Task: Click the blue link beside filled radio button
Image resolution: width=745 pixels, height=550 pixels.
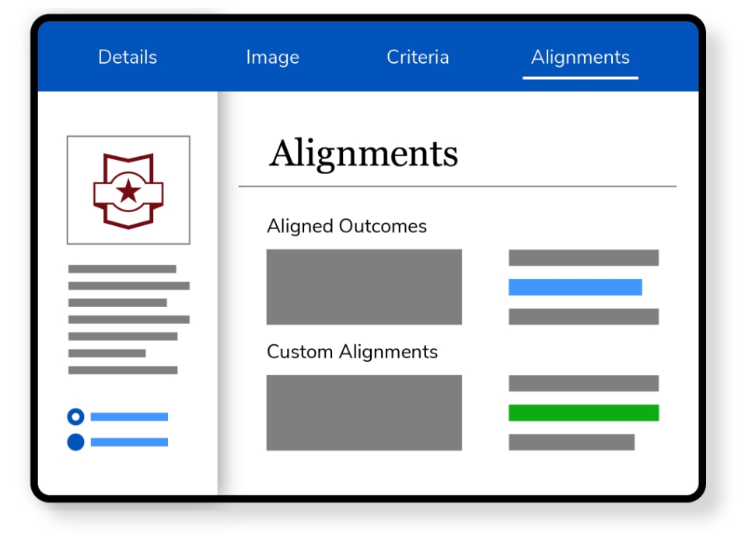Action: (x=129, y=442)
